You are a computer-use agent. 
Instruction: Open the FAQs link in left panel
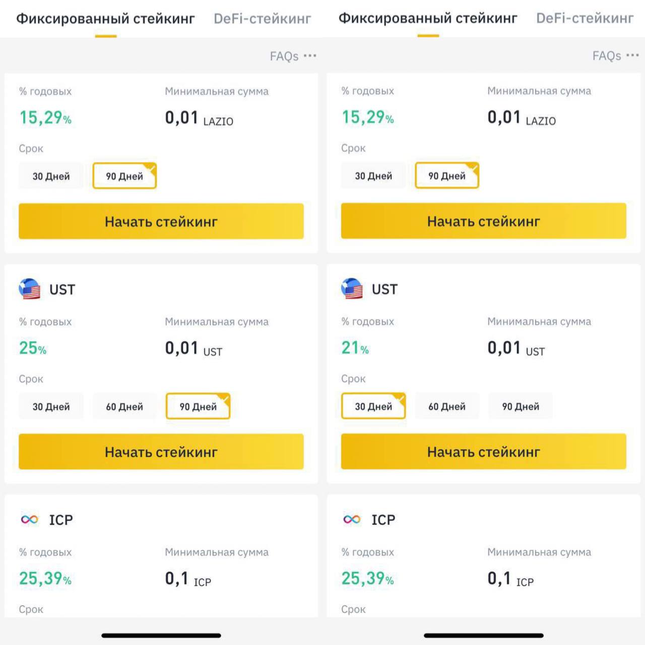pos(284,56)
